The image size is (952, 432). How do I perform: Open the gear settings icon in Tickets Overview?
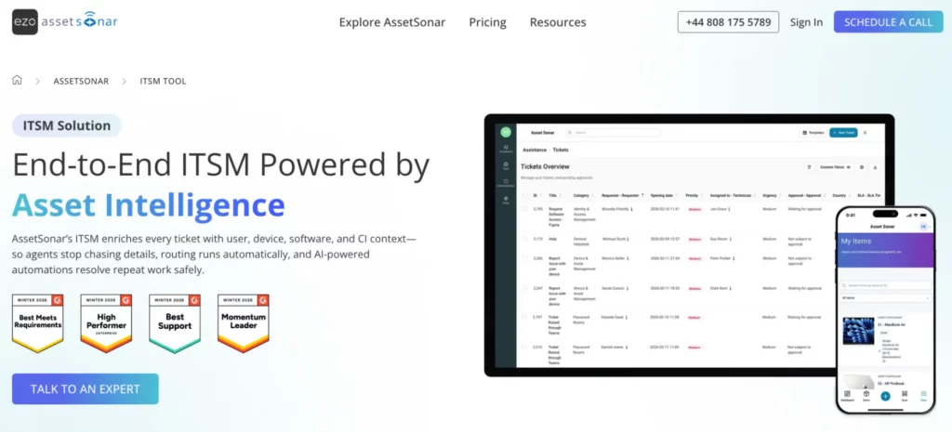coord(862,167)
